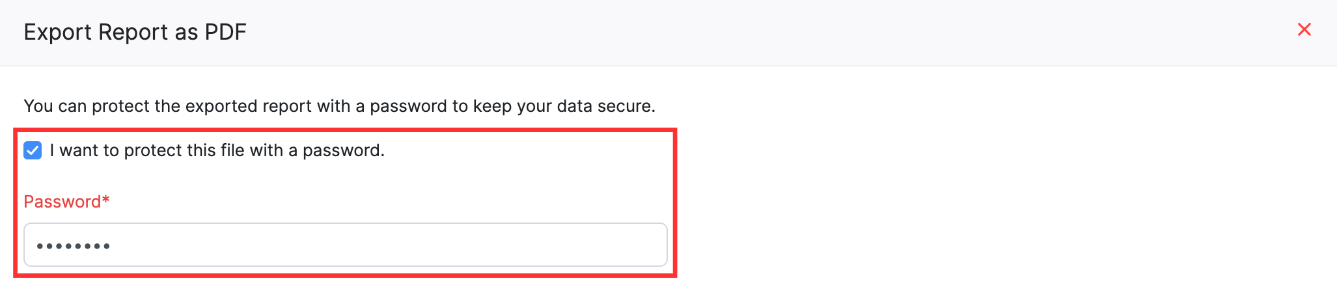Image resolution: width=1337 pixels, height=285 pixels.
Task: Dismiss the dialog with the red X icon
Action: (1304, 29)
